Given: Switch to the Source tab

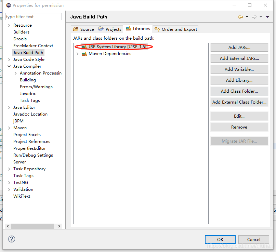Looking at the screenshot, I should pos(83,29).
